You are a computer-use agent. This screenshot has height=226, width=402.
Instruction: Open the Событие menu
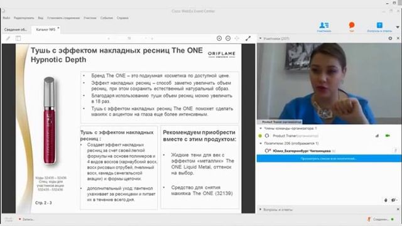click(x=107, y=18)
